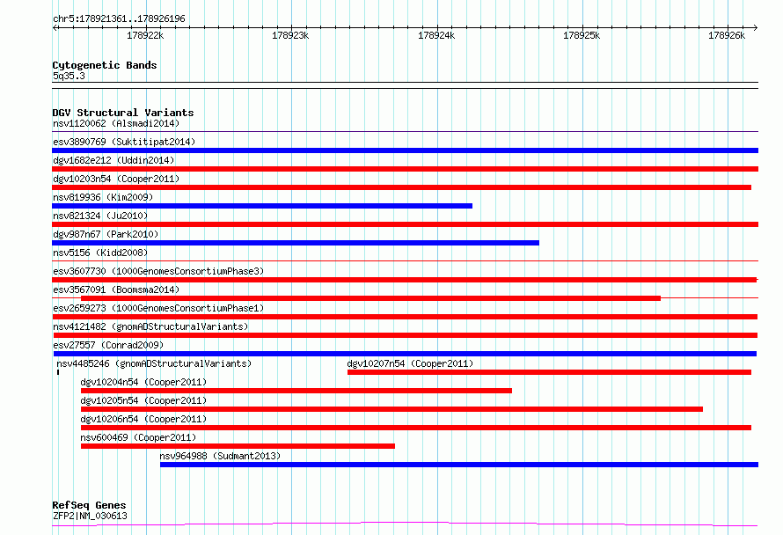Screen dimensions: 783x535
Task: Click the tiny nsv4485246 variant marker
Action: coord(58,372)
